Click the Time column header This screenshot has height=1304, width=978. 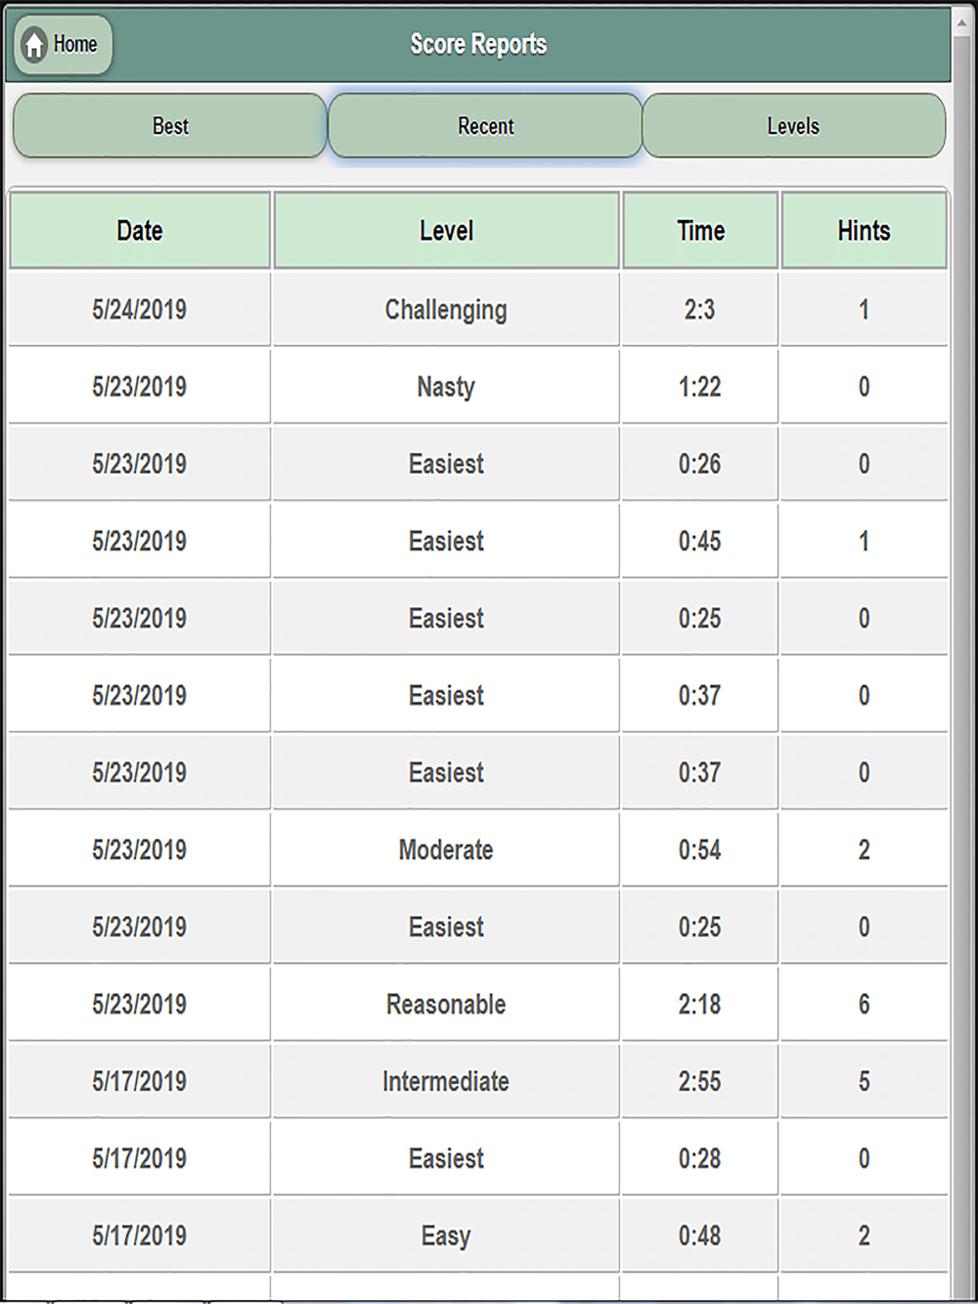click(x=700, y=231)
